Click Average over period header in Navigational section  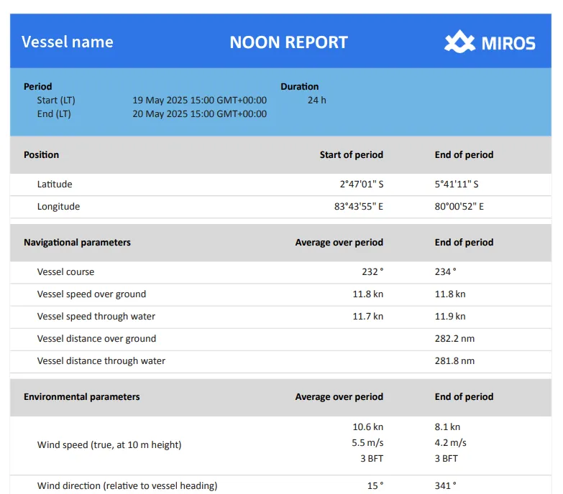point(339,243)
